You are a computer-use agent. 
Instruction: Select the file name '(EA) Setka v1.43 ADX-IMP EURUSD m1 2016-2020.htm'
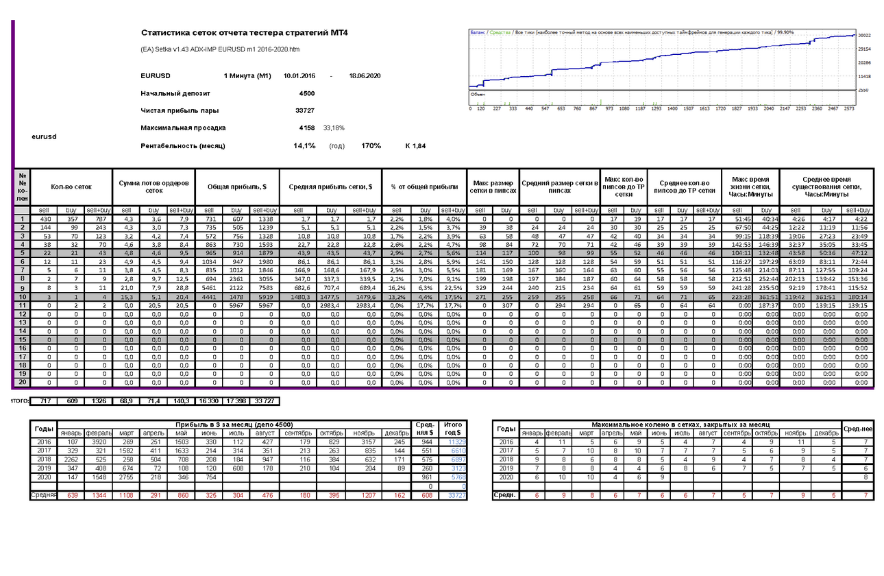pyautogui.click(x=220, y=49)
